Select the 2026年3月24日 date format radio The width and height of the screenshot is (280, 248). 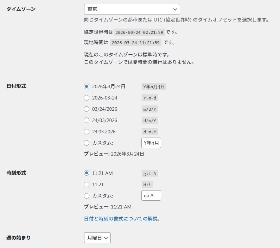tap(87, 86)
